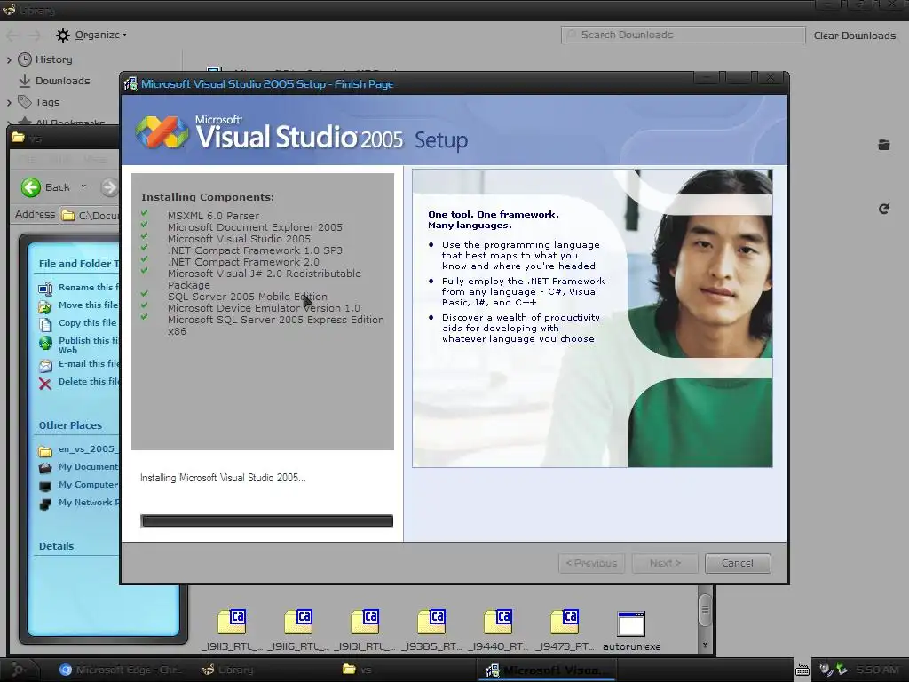The height and width of the screenshot is (682, 909).
Task: Click the disabled Next button in Setup
Action: 665,563
